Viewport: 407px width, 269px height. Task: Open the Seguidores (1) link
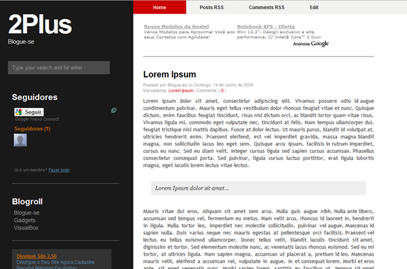click(32, 129)
